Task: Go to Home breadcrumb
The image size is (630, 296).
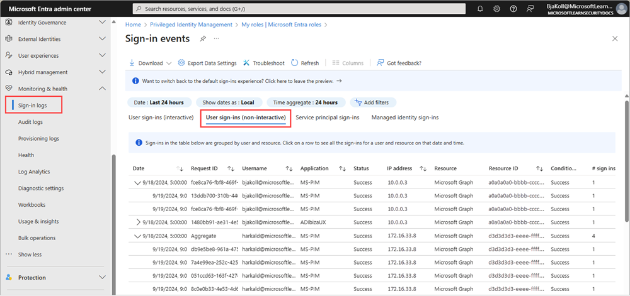Action: point(133,25)
